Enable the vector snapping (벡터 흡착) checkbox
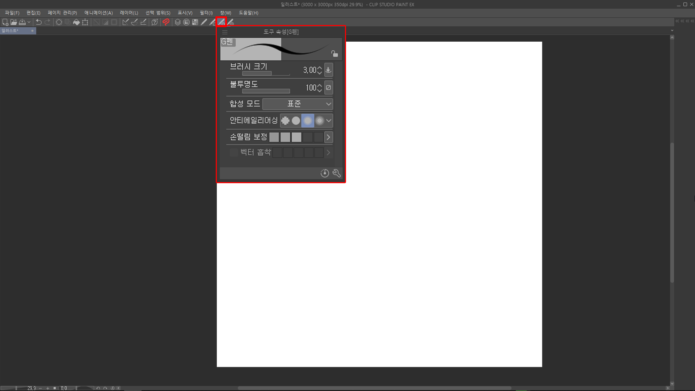Viewport: 695px width, 391px height. [x=234, y=152]
